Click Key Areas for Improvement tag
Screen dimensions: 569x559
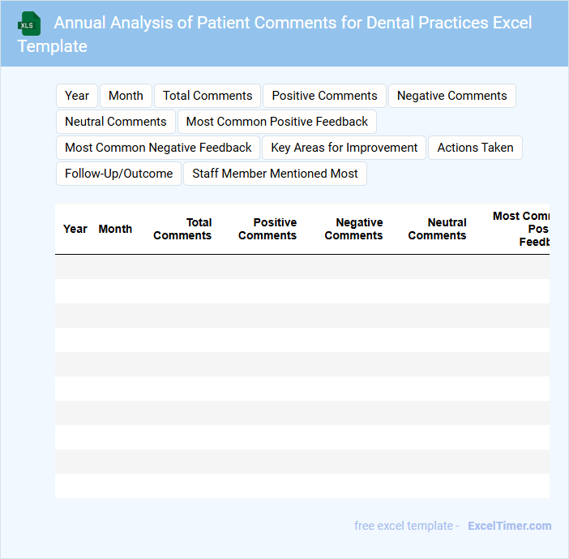pyautogui.click(x=344, y=148)
